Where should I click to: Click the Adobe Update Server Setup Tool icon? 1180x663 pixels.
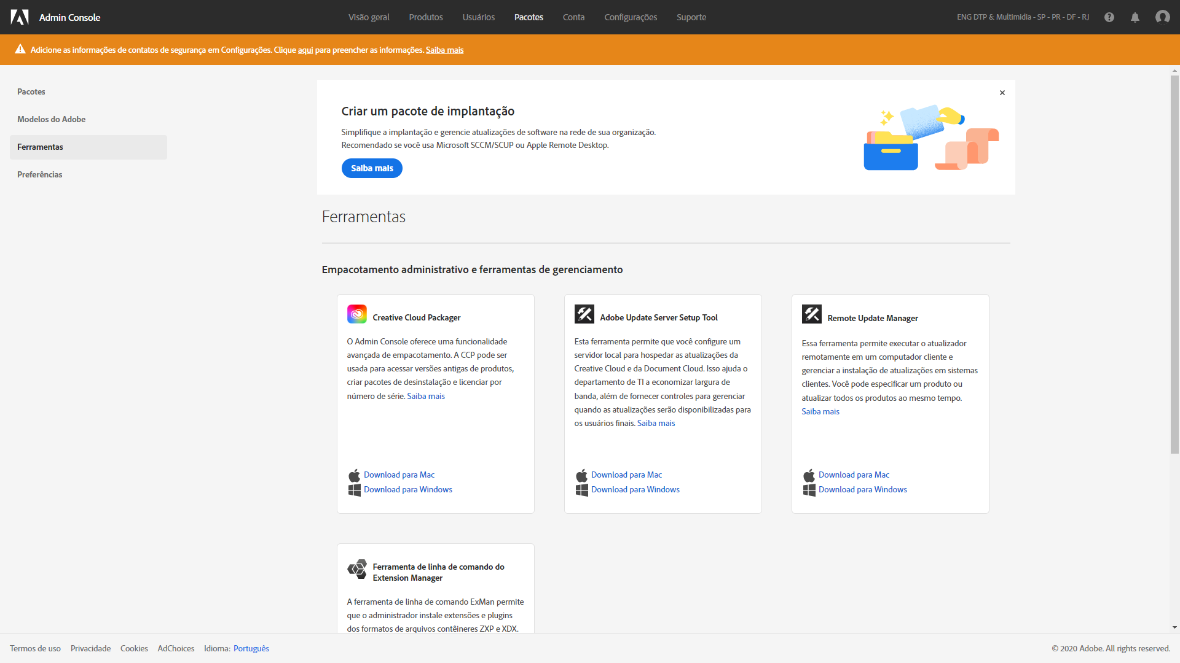coord(584,314)
